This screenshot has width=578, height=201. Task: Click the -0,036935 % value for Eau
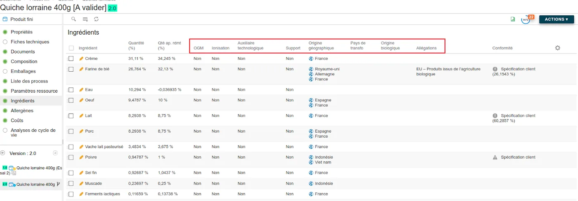click(x=170, y=89)
